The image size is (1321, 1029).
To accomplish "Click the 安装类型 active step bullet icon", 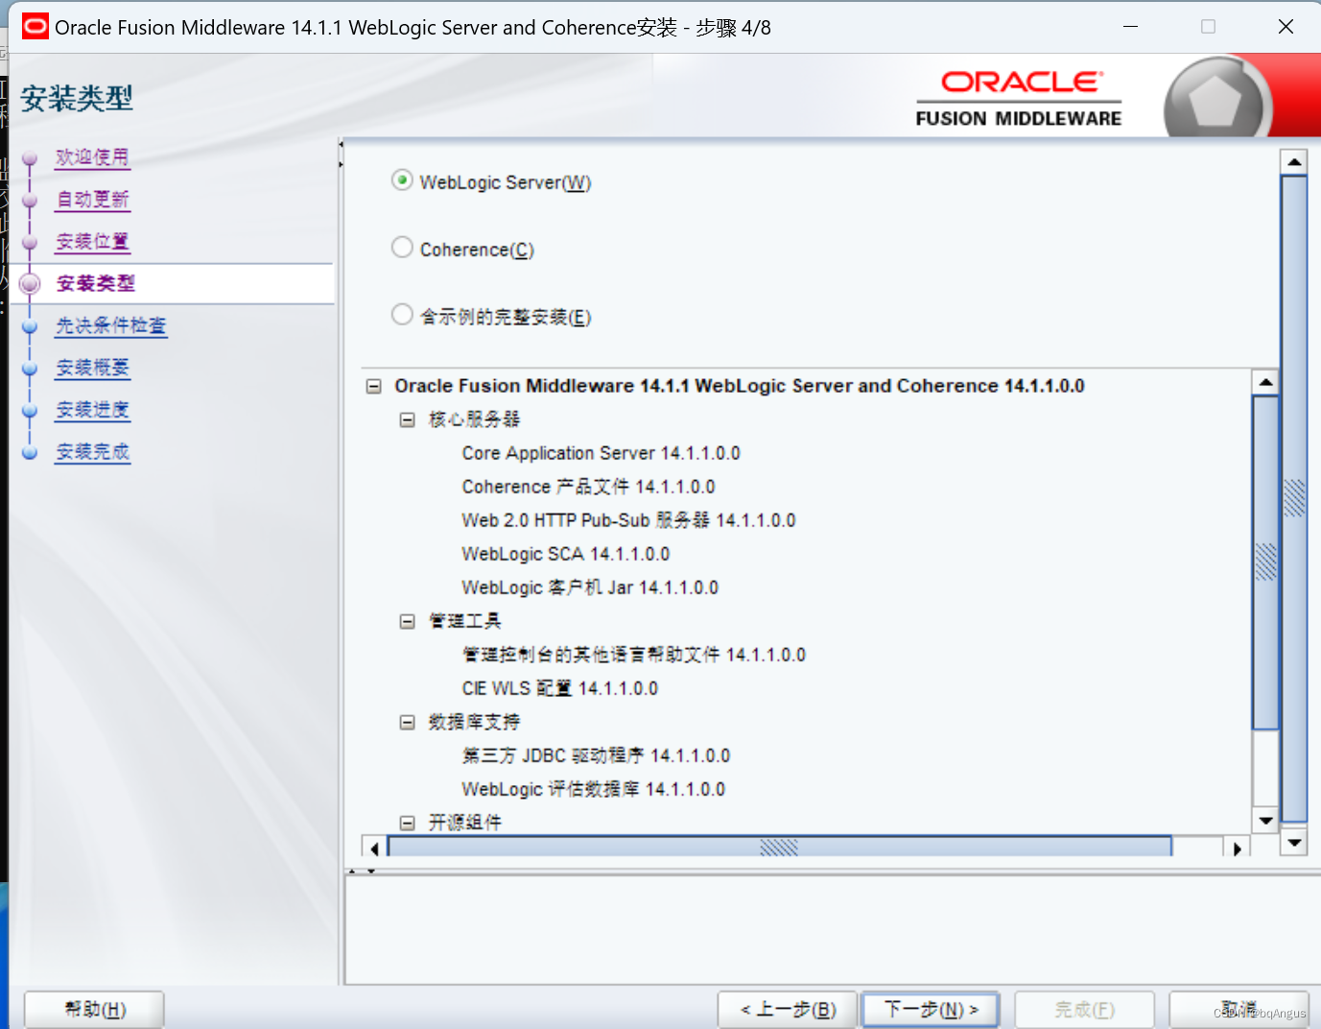I will pyautogui.click(x=30, y=284).
